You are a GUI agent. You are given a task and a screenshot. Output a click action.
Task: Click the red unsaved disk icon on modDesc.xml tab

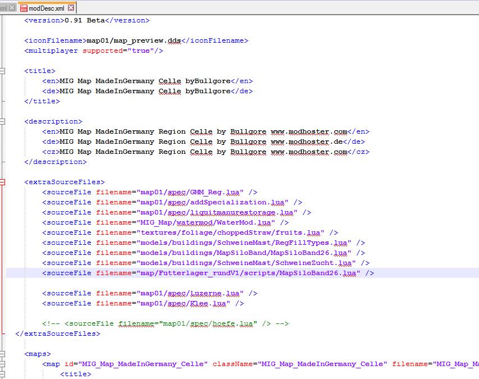coord(24,8)
